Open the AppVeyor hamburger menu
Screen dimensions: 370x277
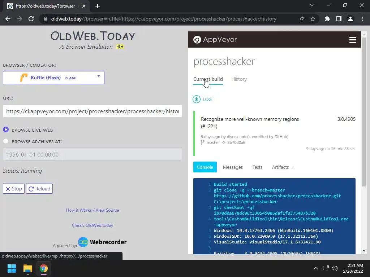(353, 40)
